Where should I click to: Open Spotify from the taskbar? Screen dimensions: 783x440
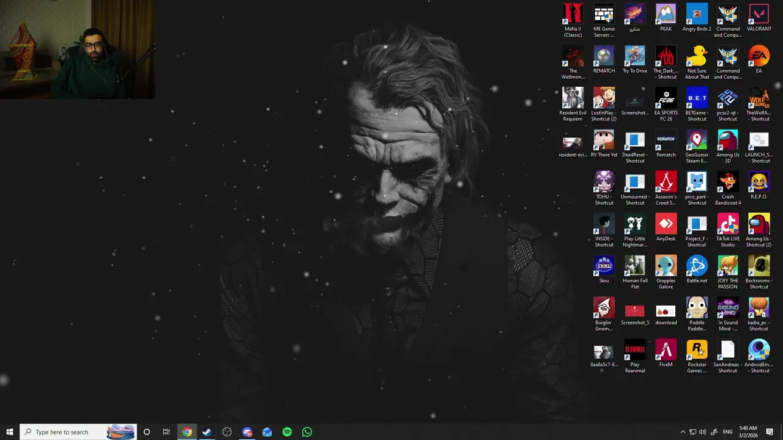point(287,432)
